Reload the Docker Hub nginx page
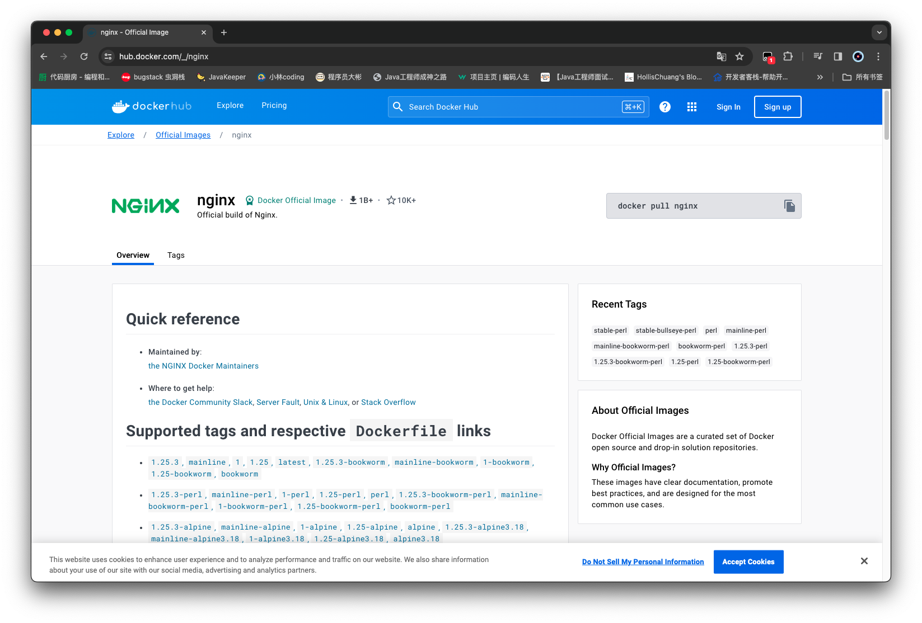922x623 pixels. point(84,56)
